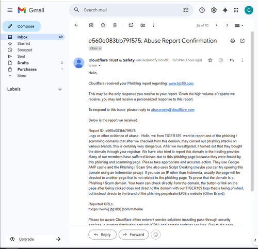Show search options filter icon
Screen dimensions: 258x249
point(186,10)
